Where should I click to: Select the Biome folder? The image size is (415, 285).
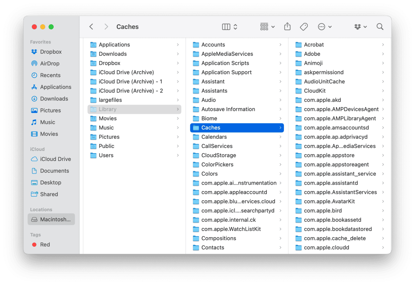tap(237, 119)
